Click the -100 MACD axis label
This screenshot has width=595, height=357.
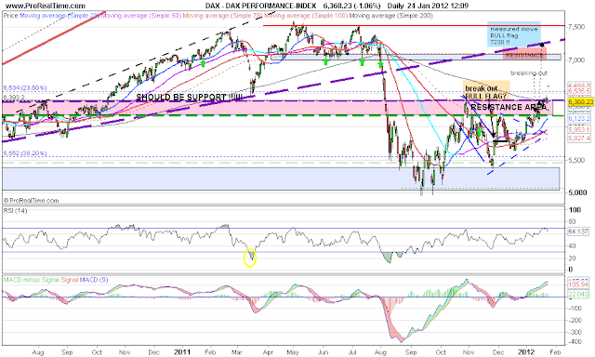tap(575, 308)
